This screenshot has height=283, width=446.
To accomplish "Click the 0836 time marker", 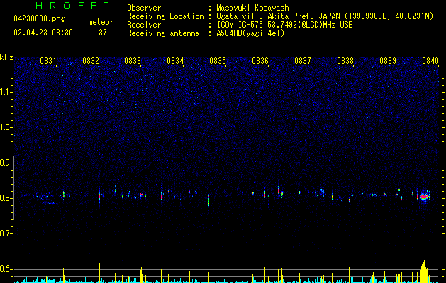I will (260, 61).
